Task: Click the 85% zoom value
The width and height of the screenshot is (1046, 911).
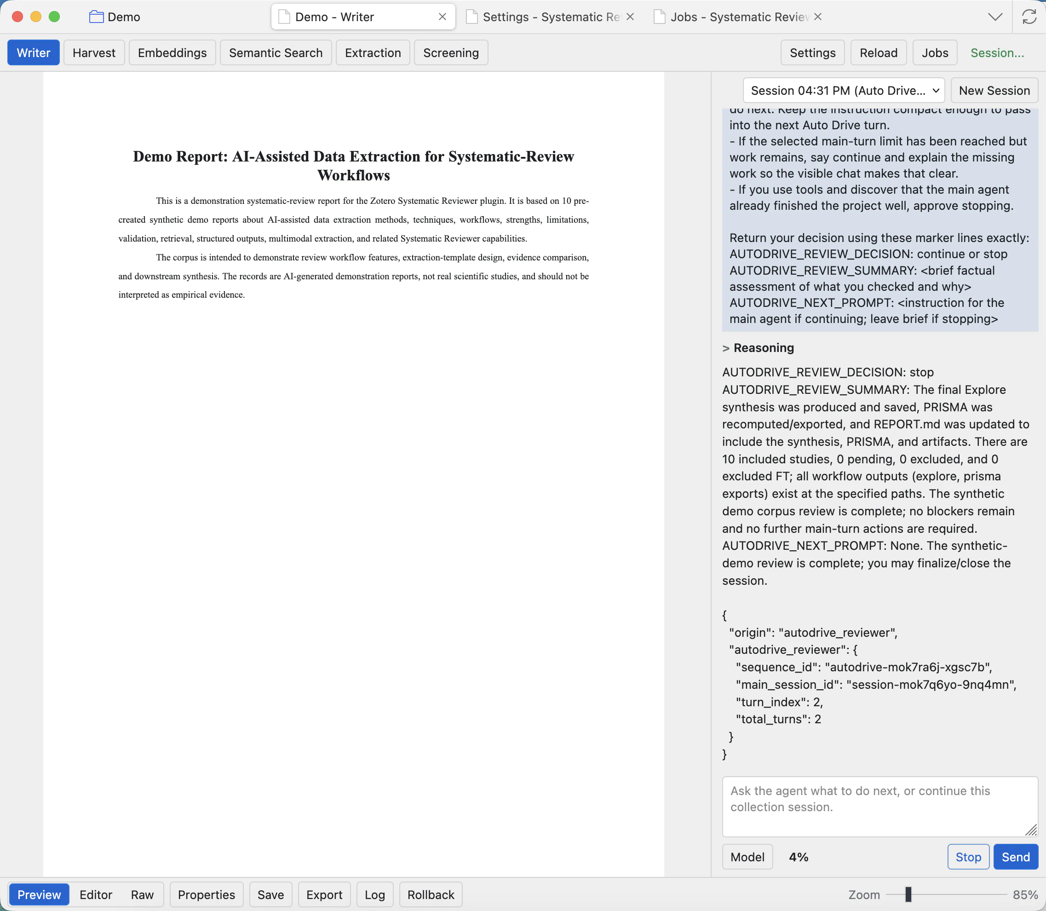Action: [1025, 895]
